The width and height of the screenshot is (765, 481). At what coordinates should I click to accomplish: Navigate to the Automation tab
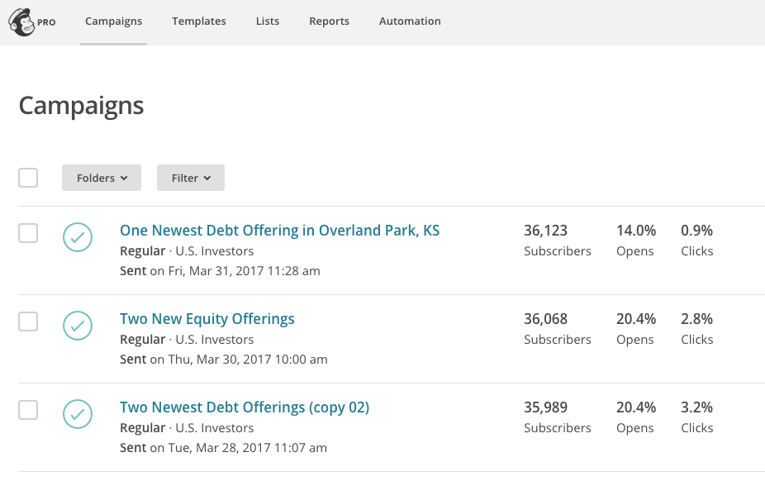click(x=410, y=21)
